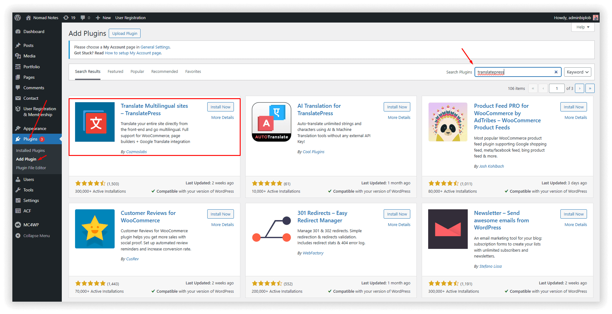Open Nomad Notes site home icon
Image resolution: width=612 pixels, height=314 pixels.
[28, 18]
